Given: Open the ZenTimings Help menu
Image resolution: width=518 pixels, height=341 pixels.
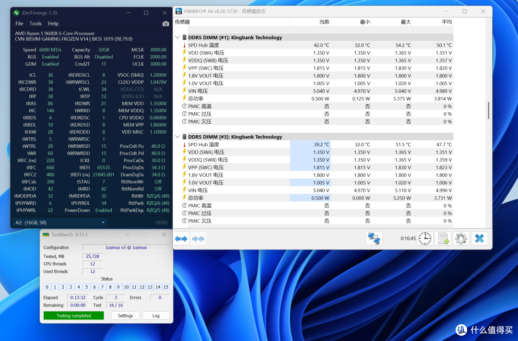Looking at the screenshot, I should (53, 24).
